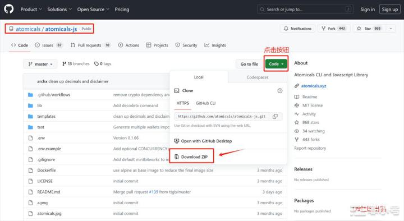Open the Security tab

click(186, 45)
